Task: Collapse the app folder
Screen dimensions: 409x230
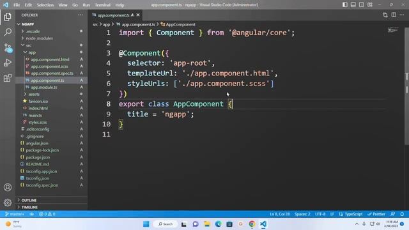Action: point(51,52)
